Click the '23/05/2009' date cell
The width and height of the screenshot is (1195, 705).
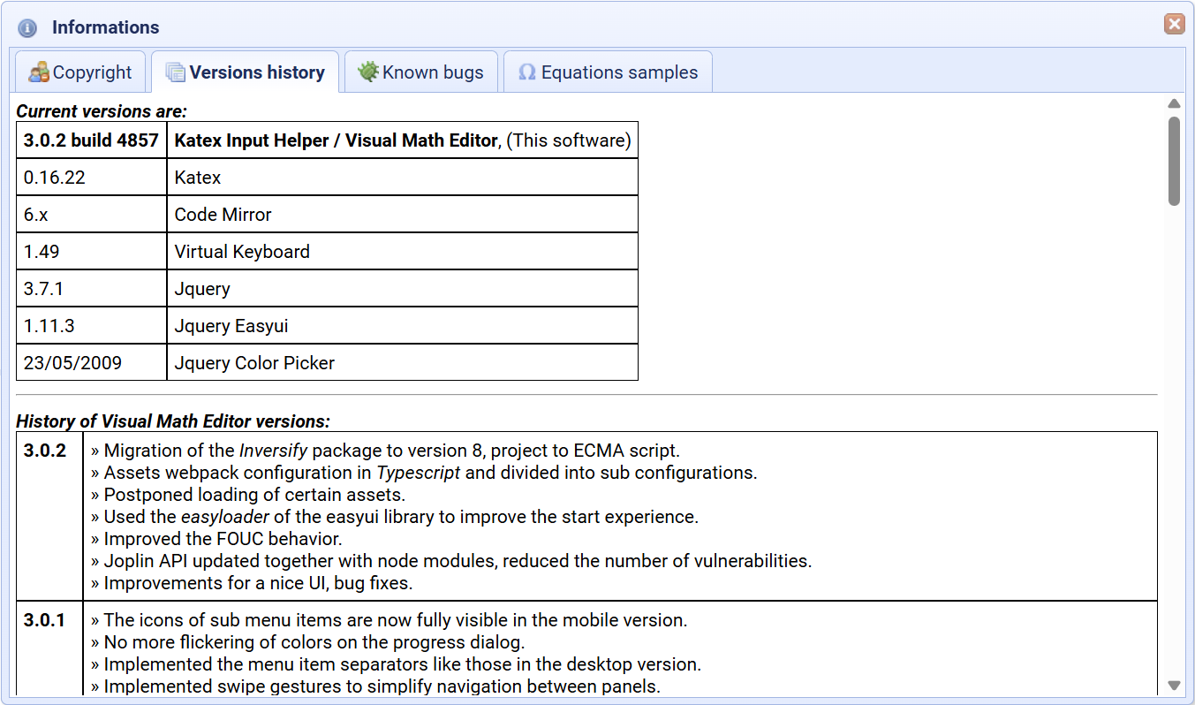[92, 363]
